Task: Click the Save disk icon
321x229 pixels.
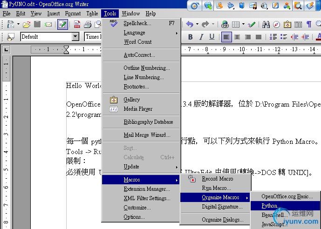Action: pyautogui.click(x=37, y=24)
